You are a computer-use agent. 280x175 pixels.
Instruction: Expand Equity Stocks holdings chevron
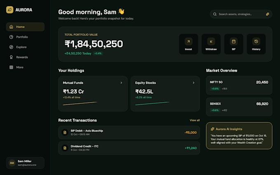194,83
